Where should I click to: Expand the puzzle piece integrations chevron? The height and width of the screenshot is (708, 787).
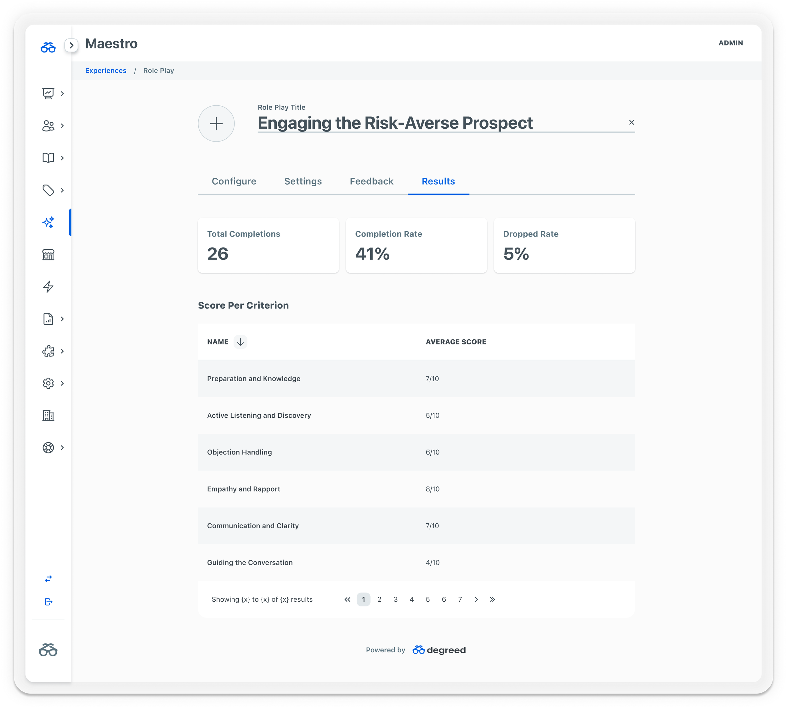click(62, 351)
